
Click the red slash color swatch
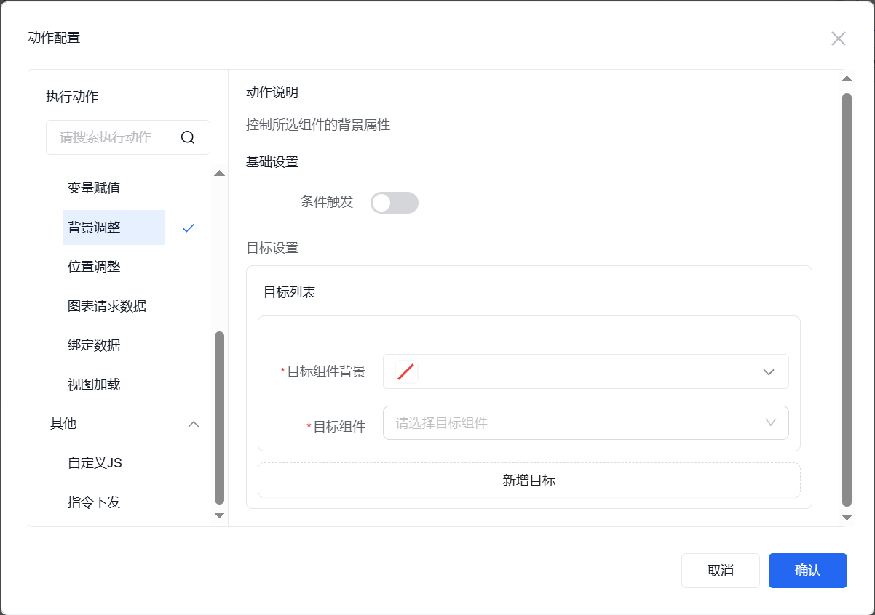tap(406, 372)
